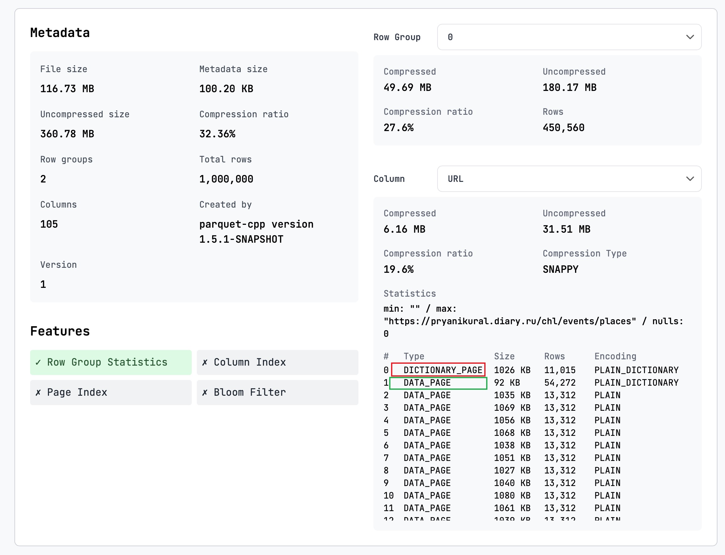Screen dimensions: 725x555
Task: Click the X icon beside Column Index
Action: click(205, 362)
